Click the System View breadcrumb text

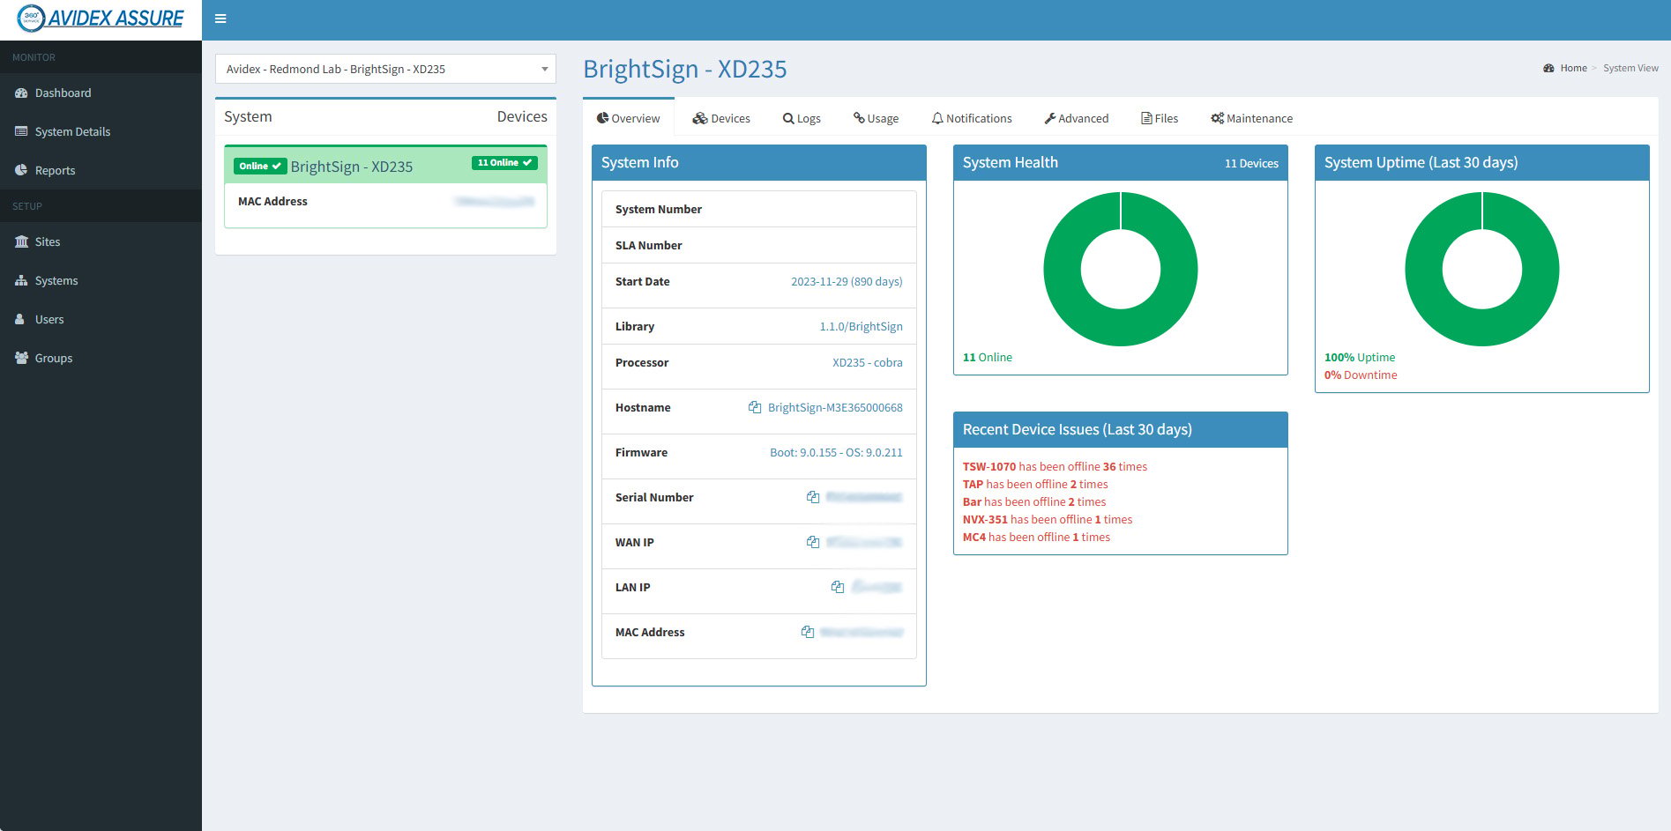click(1630, 68)
